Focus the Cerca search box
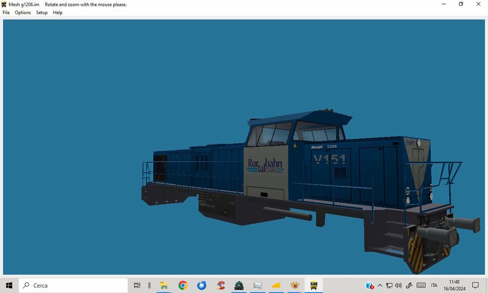This screenshot has height=293, width=488. 74,285
